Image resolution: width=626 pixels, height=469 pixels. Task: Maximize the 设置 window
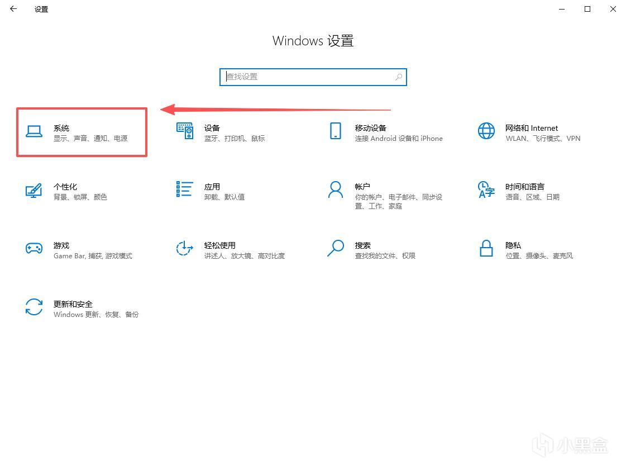click(587, 9)
